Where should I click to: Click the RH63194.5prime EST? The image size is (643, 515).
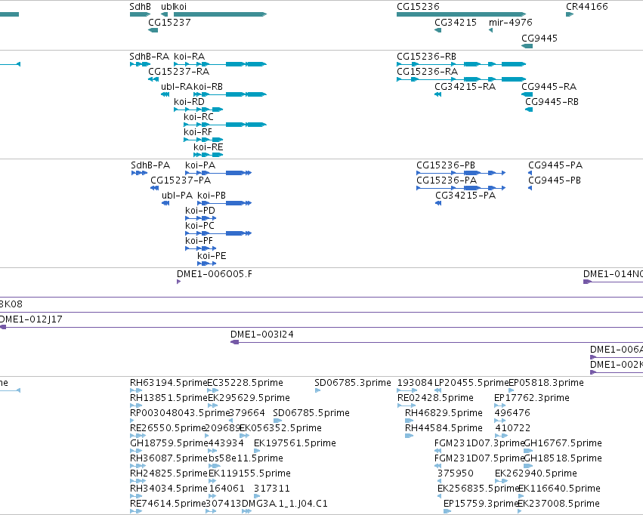pyautogui.click(x=136, y=390)
